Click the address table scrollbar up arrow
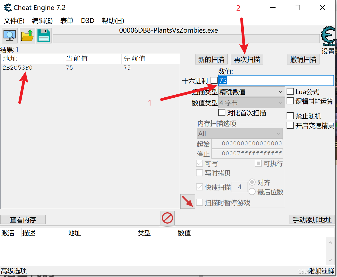The height and width of the screenshot is (277, 337). tap(330, 242)
